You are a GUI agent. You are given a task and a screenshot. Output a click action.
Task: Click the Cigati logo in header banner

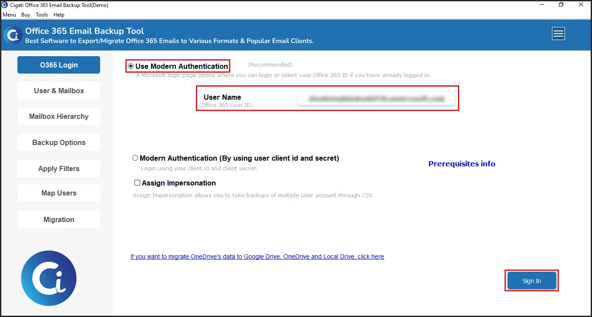pos(13,35)
